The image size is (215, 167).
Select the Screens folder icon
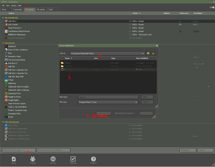click(62, 63)
